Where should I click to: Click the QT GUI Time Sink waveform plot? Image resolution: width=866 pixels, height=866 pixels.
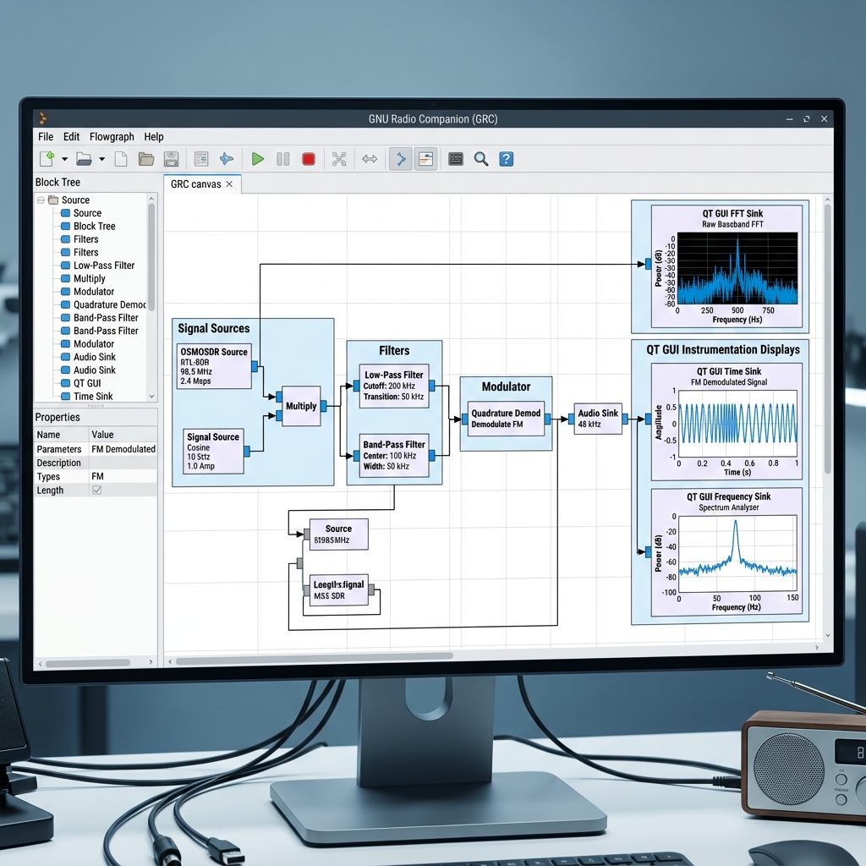coord(737,423)
